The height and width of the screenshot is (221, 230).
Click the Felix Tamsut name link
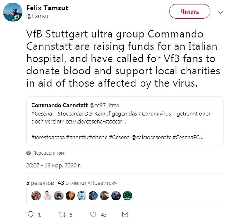(47, 8)
